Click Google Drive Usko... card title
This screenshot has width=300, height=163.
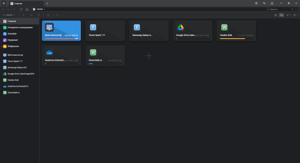pyautogui.click(x=186, y=35)
